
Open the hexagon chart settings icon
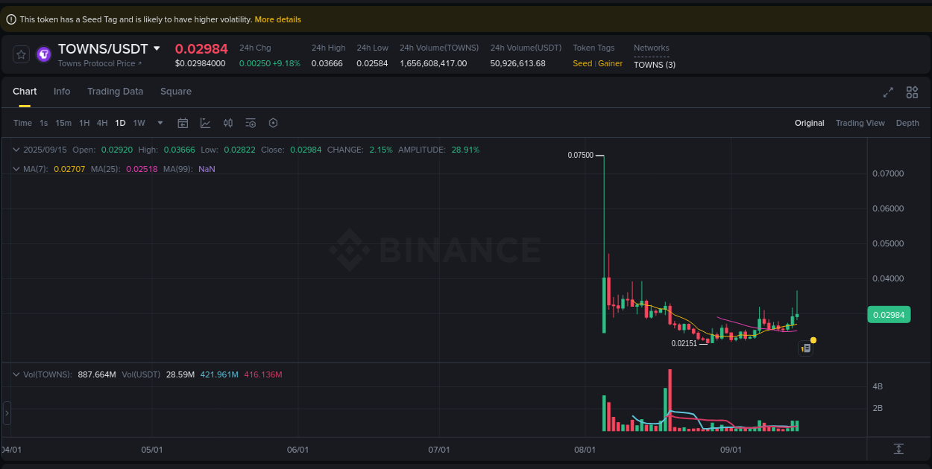click(x=273, y=124)
